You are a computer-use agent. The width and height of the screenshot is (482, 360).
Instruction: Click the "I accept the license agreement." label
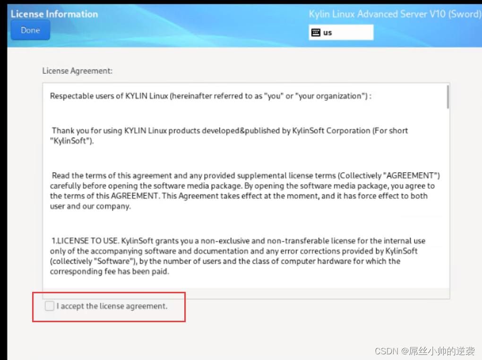pos(112,306)
